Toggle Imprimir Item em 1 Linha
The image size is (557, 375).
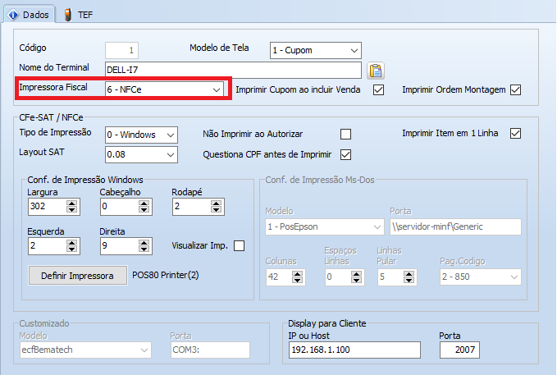[x=515, y=134]
